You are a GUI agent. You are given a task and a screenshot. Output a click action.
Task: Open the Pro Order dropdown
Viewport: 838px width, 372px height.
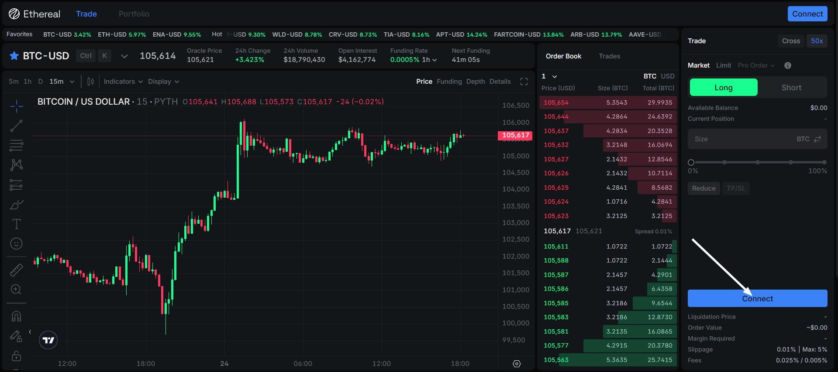click(x=756, y=65)
